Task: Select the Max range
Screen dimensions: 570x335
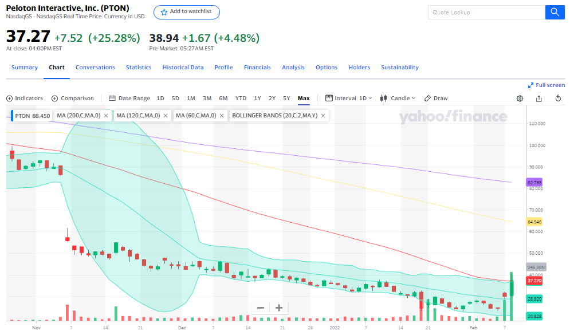Action: pos(304,98)
